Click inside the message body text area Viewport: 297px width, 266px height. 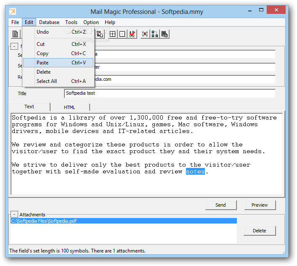147,154
